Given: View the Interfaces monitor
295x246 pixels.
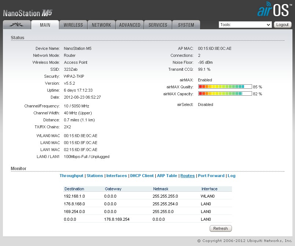Looking at the screenshot, I should point(117,176).
